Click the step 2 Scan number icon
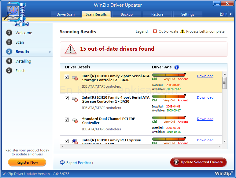Screen dimensions: 236x178 pyautogui.click(x=9, y=42)
